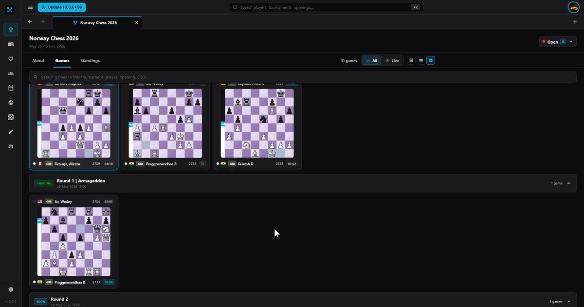Show All games filter

pyautogui.click(x=372, y=61)
